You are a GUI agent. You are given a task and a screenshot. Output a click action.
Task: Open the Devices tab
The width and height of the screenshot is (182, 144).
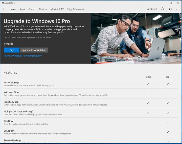pyautogui.click(x=43, y=9)
